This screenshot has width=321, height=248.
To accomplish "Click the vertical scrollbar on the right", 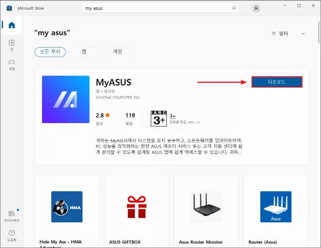I will pyautogui.click(x=319, y=32).
